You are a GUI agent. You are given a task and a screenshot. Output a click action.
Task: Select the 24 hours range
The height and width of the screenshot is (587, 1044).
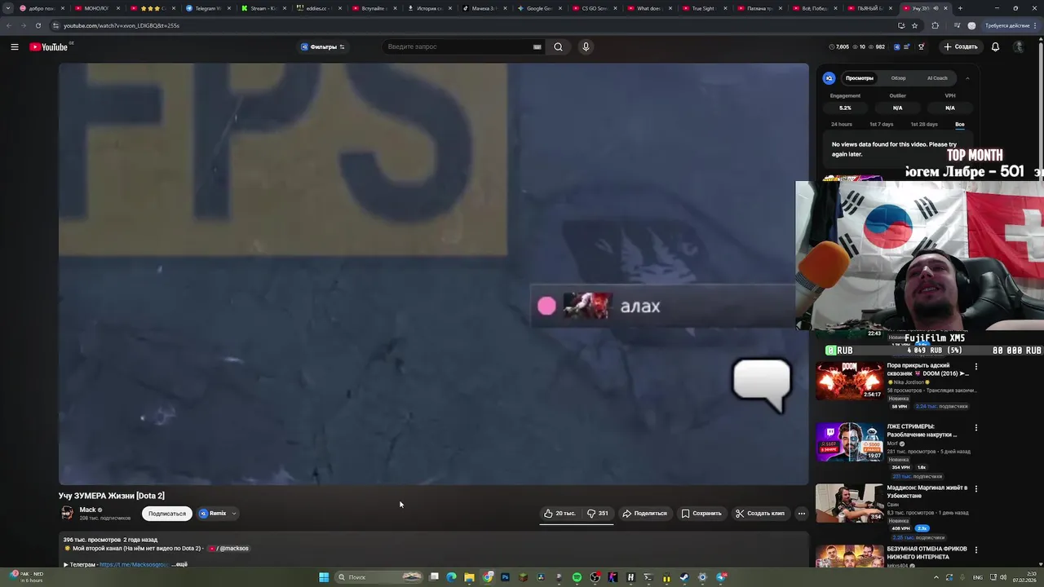coord(842,124)
